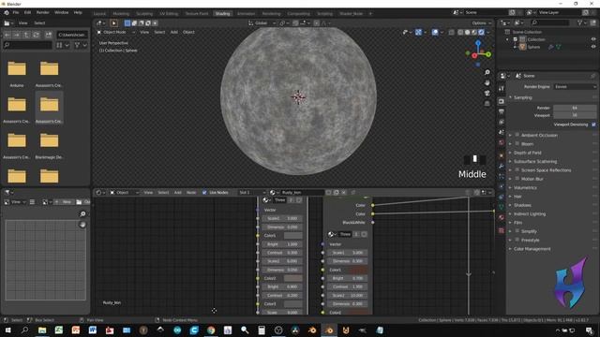
Task: Open the Global transform orientation dropdown
Action: pos(262,23)
